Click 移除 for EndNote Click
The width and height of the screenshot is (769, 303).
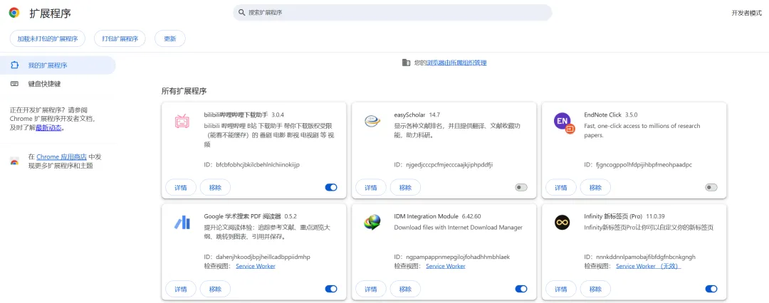595,187
